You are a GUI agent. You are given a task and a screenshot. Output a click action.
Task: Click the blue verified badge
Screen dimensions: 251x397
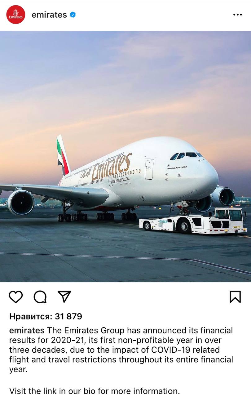(x=73, y=15)
